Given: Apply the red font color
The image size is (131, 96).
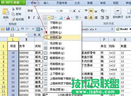Looking at the screenshot, I should 68,18.
